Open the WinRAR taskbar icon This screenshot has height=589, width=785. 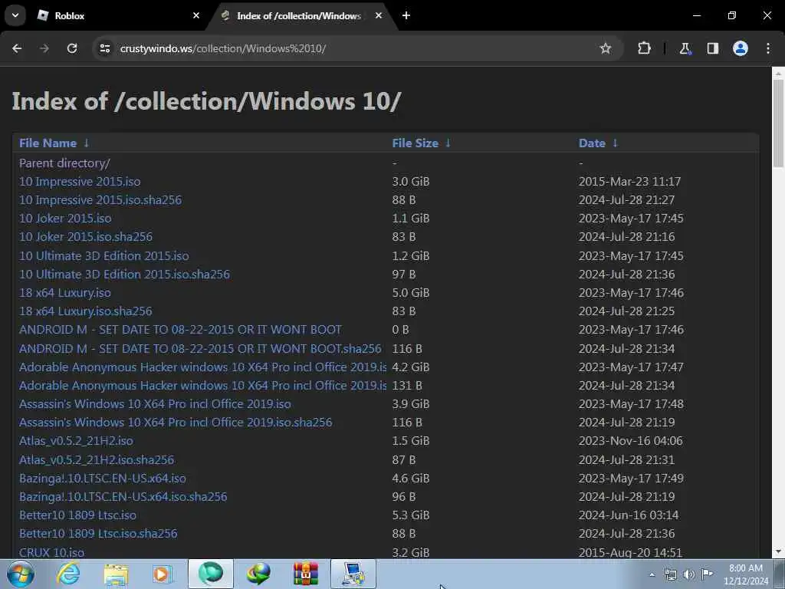pyautogui.click(x=306, y=574)
